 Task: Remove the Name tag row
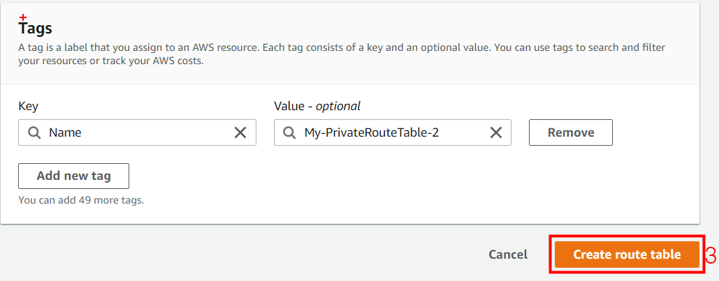click(570, 132)
